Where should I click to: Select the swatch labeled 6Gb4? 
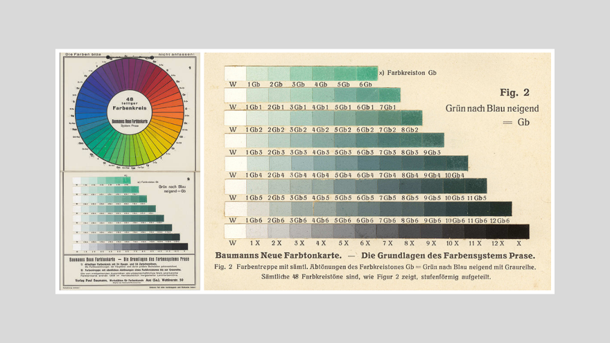pos(367,164)
